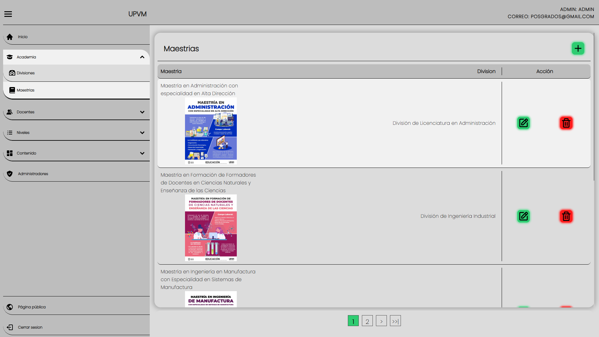Click the ADMIN: ADMIN label
This screenshot has height=337, width=599.
click(577, 9)
